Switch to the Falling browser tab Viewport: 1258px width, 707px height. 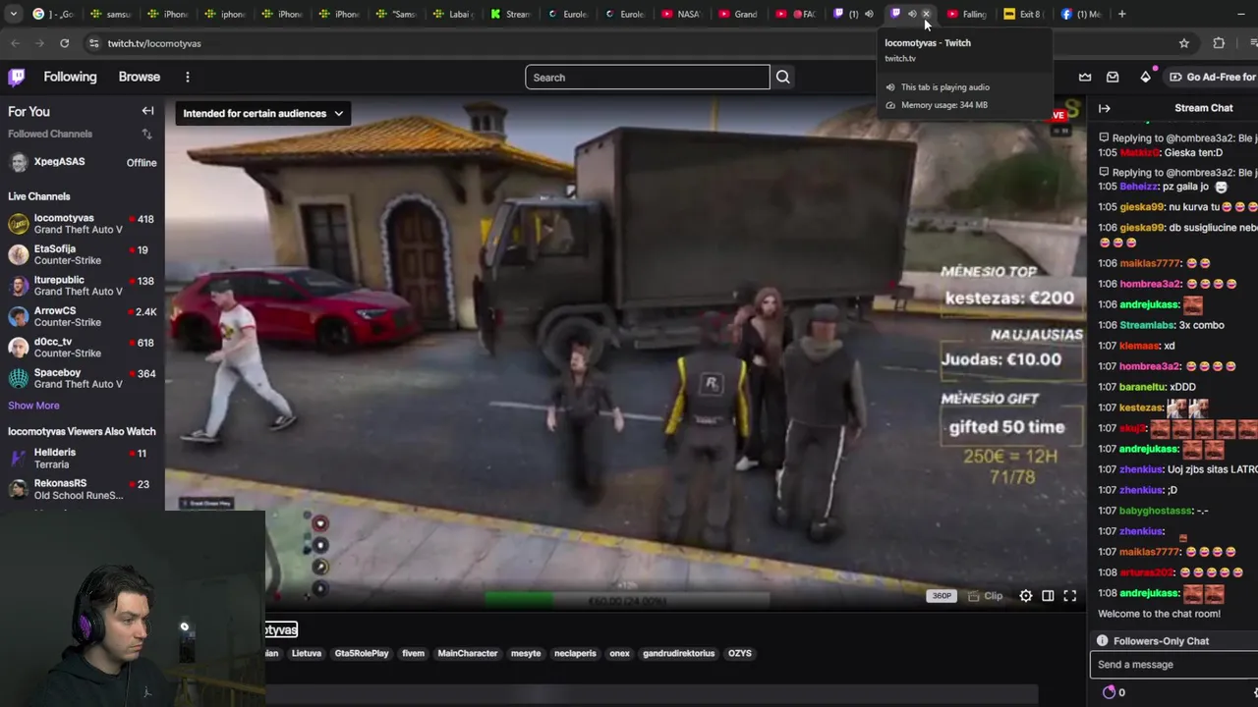(x=965, y=14)
